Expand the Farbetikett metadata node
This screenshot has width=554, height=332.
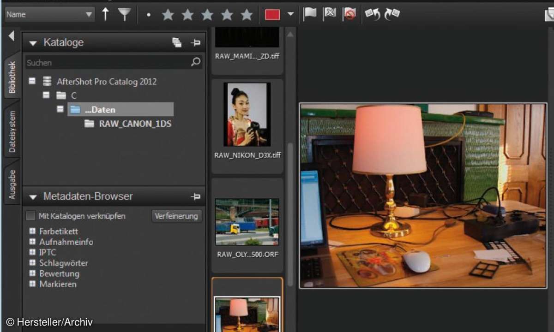pyautogui.click(x=32, y=231)
